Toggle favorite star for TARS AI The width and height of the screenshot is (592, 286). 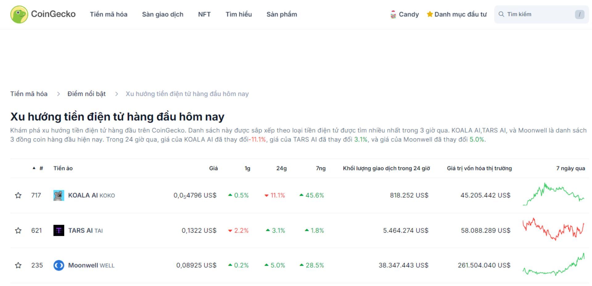coord(18,230)
